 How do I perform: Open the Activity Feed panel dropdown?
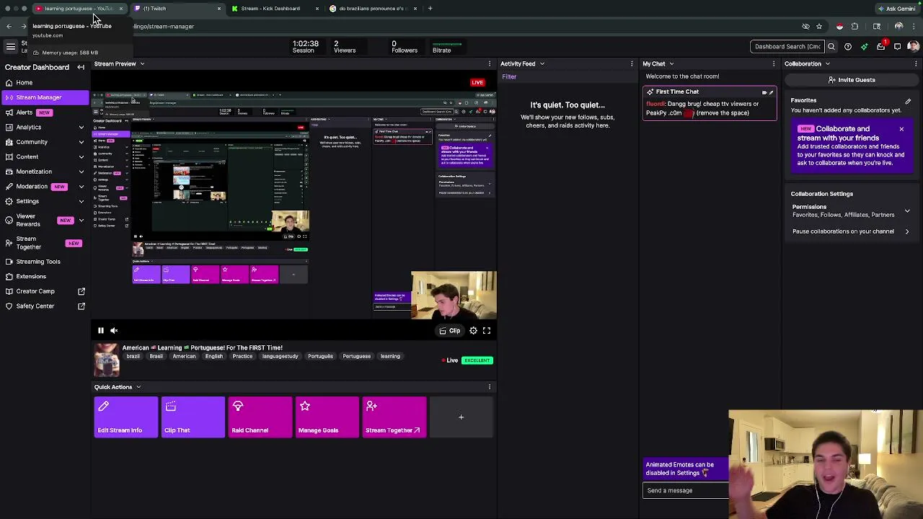(542, 63)
